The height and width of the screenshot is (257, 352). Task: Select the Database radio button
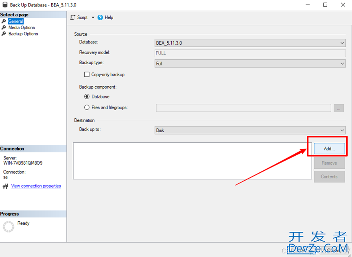87,97
